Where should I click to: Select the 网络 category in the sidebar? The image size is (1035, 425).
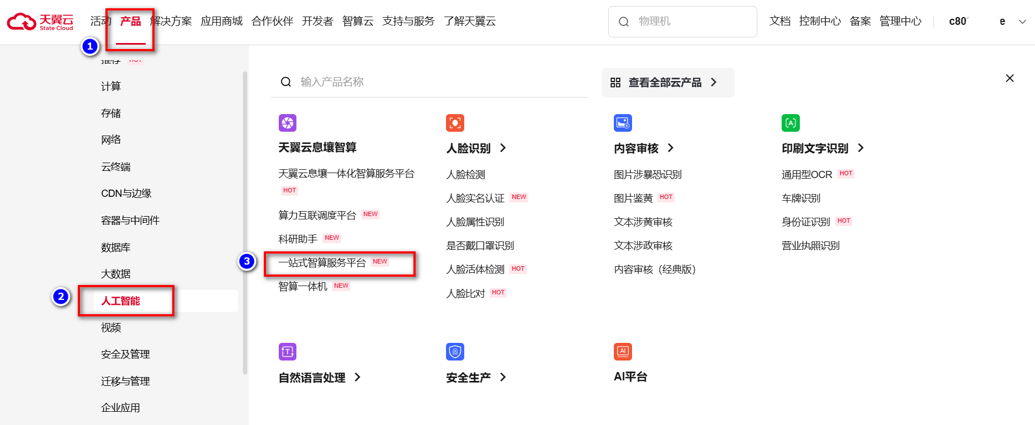[x=111, y=140]
